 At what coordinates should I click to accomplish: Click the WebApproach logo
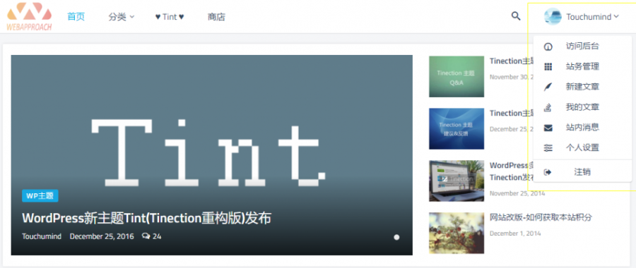coord(29,17)
